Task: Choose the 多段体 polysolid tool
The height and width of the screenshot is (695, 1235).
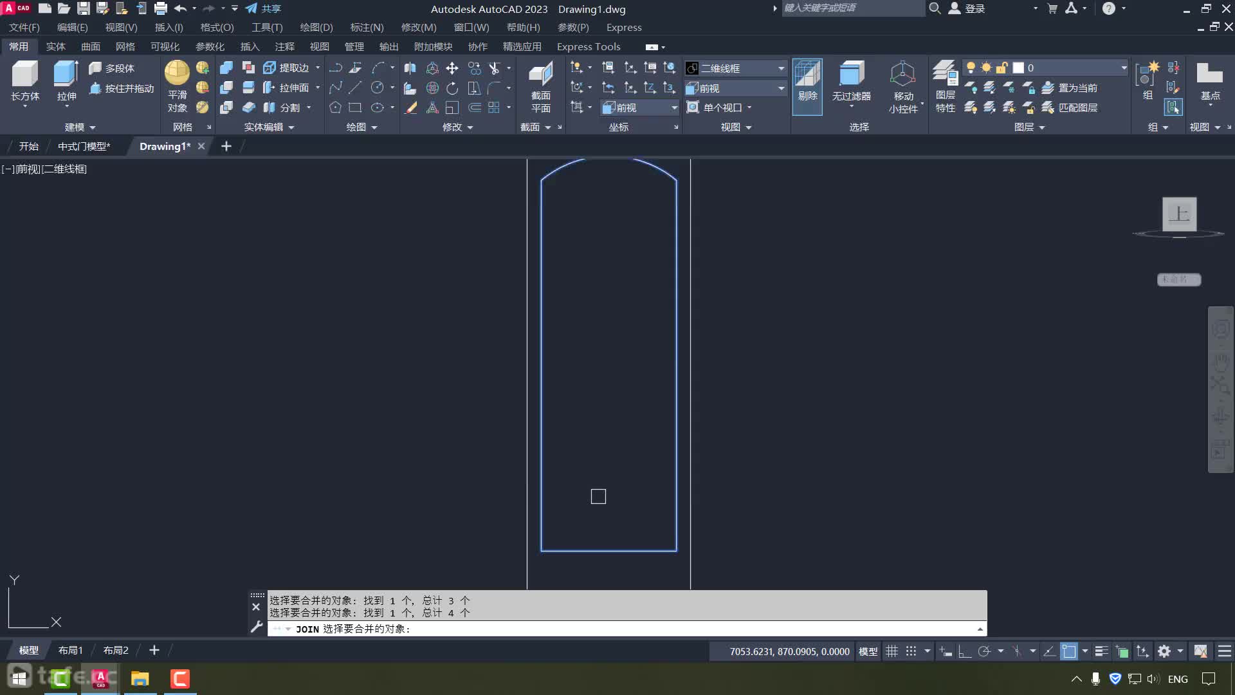Action: pyautogui.click(x=112, y=68)
